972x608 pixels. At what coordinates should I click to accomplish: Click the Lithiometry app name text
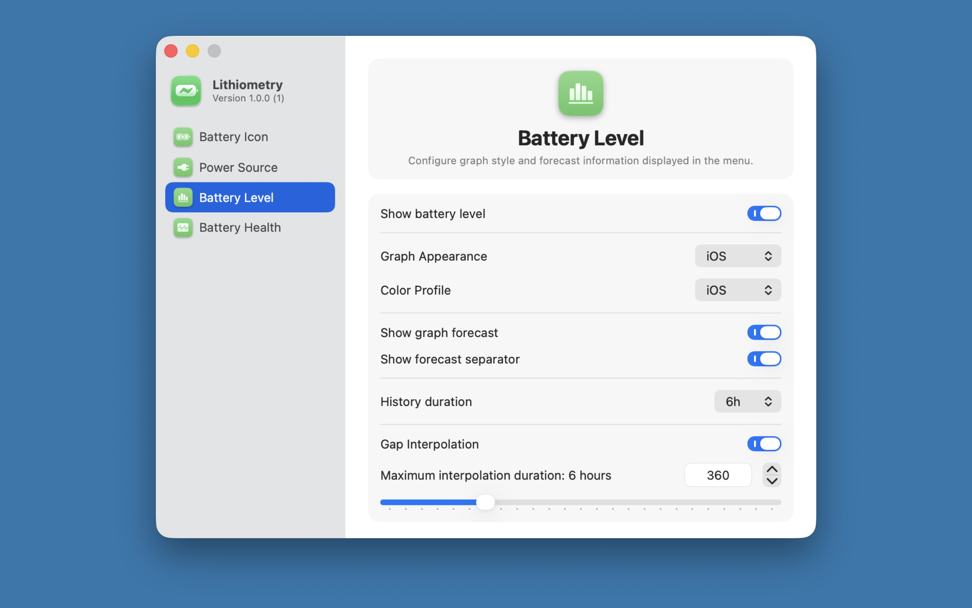(248, 84)
